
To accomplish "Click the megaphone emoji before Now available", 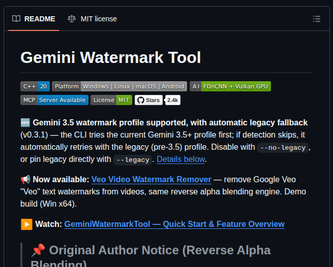I will tap(25, 180).
